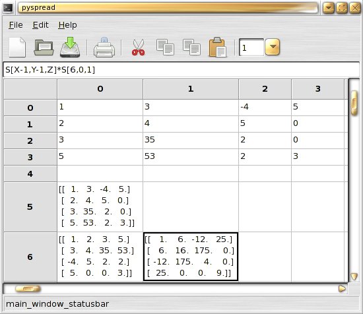Open the Help menu
363x314 pixels.
click(67, 25)
